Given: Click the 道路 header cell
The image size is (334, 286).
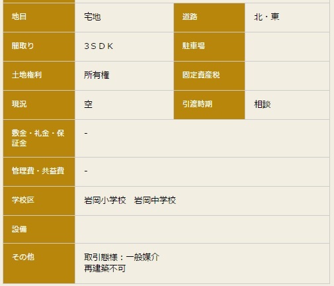Looking at the screenshot, I should (x=209, y=17).
